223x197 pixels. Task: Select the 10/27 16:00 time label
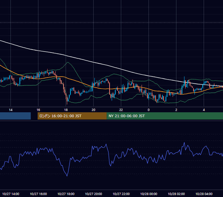[x=38, y=194]
